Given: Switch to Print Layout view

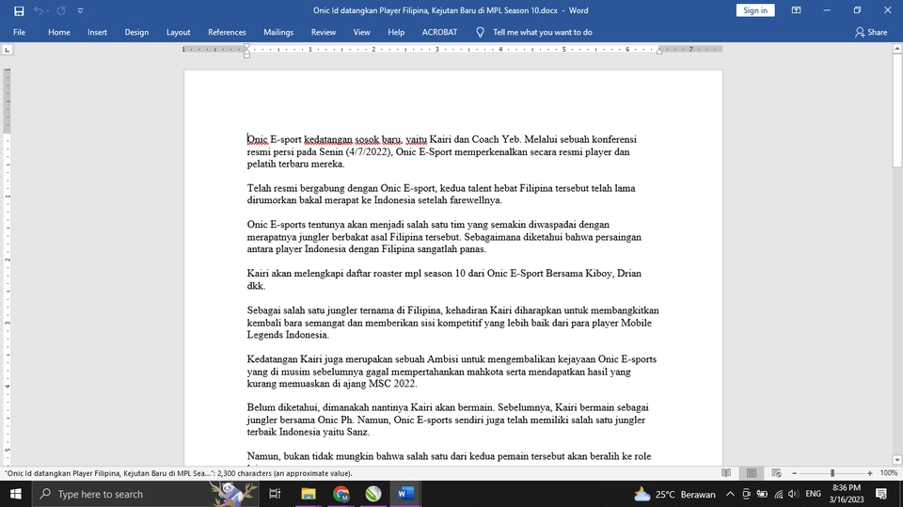Looking at the screenshot, I should click(751, 473).
